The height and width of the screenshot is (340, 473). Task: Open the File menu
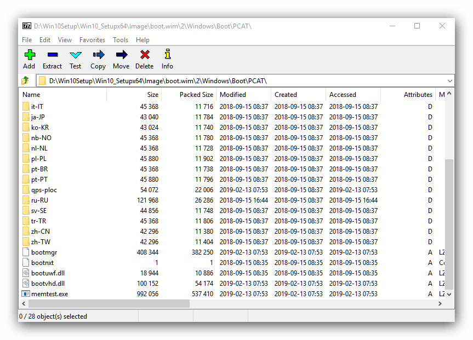(x=27, y=40)
